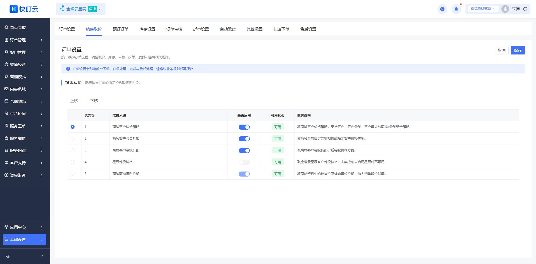This screenshot has height=264, width=536.
Task: Select the radio button for 星辰等级价格
Action: click(73, 162)
